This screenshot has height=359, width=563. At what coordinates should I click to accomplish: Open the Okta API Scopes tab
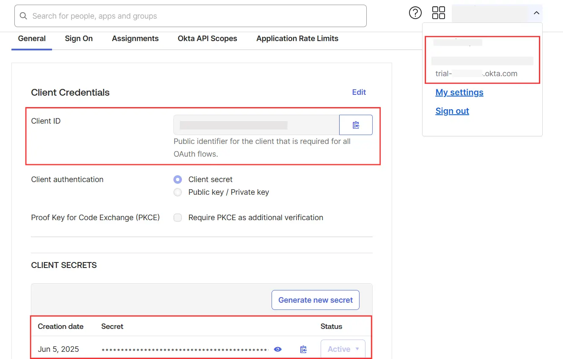(x=207, y=39)
